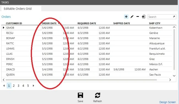The height and width of the screenshot is (104, 179).
Task: Click the SIMOB order date 5/6/1998
Action: 47,28
